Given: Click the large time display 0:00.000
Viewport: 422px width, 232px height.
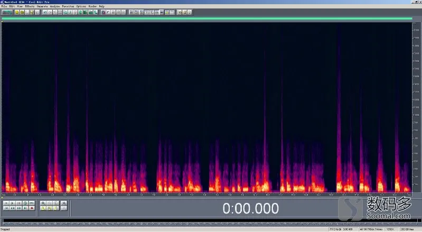Looking at the screenshot, I should (x=250, y=208).
